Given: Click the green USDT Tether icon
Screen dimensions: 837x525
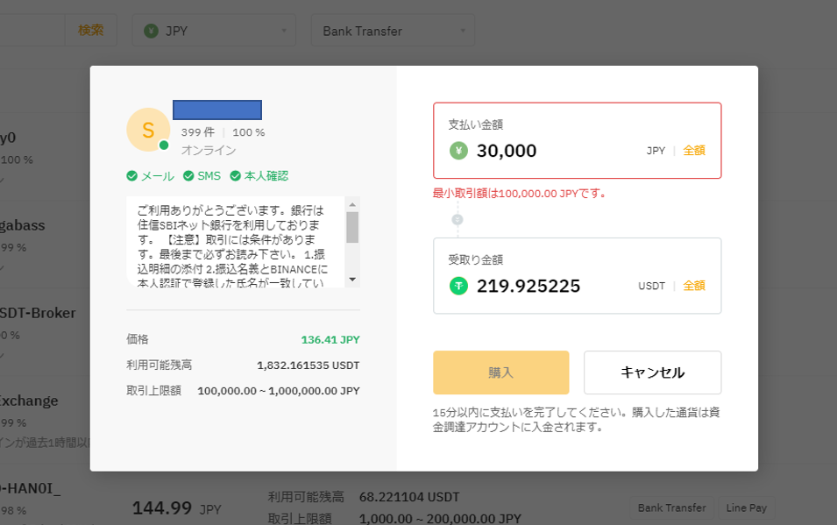Looking at the screenshot, I should [x=458, y=286].
